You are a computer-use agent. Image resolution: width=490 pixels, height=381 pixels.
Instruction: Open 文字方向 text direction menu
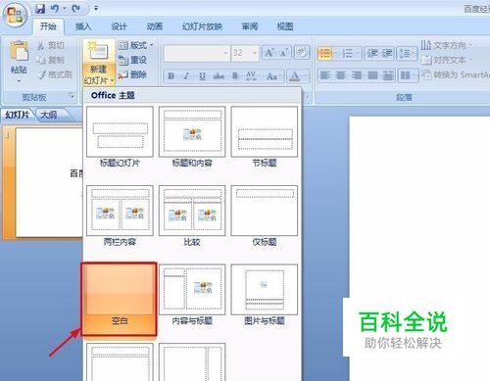447,45
